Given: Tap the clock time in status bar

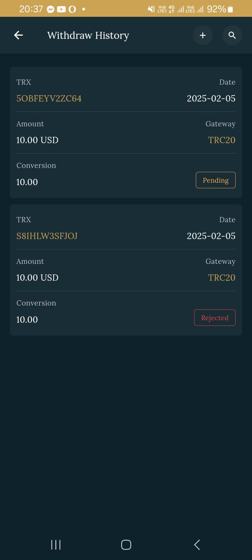Looking at the screenshot, I should tap(31, 9).
